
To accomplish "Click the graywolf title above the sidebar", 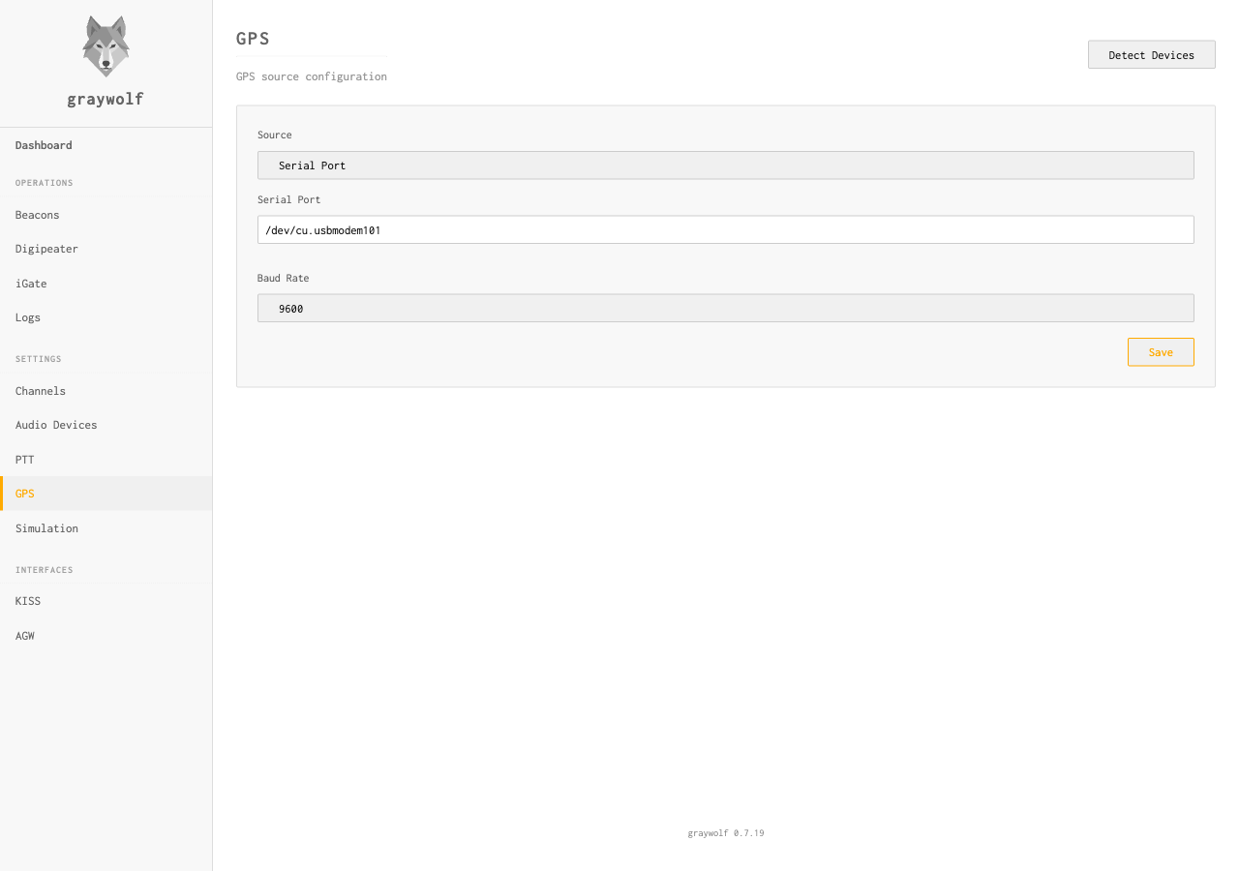I will (105, 99).
